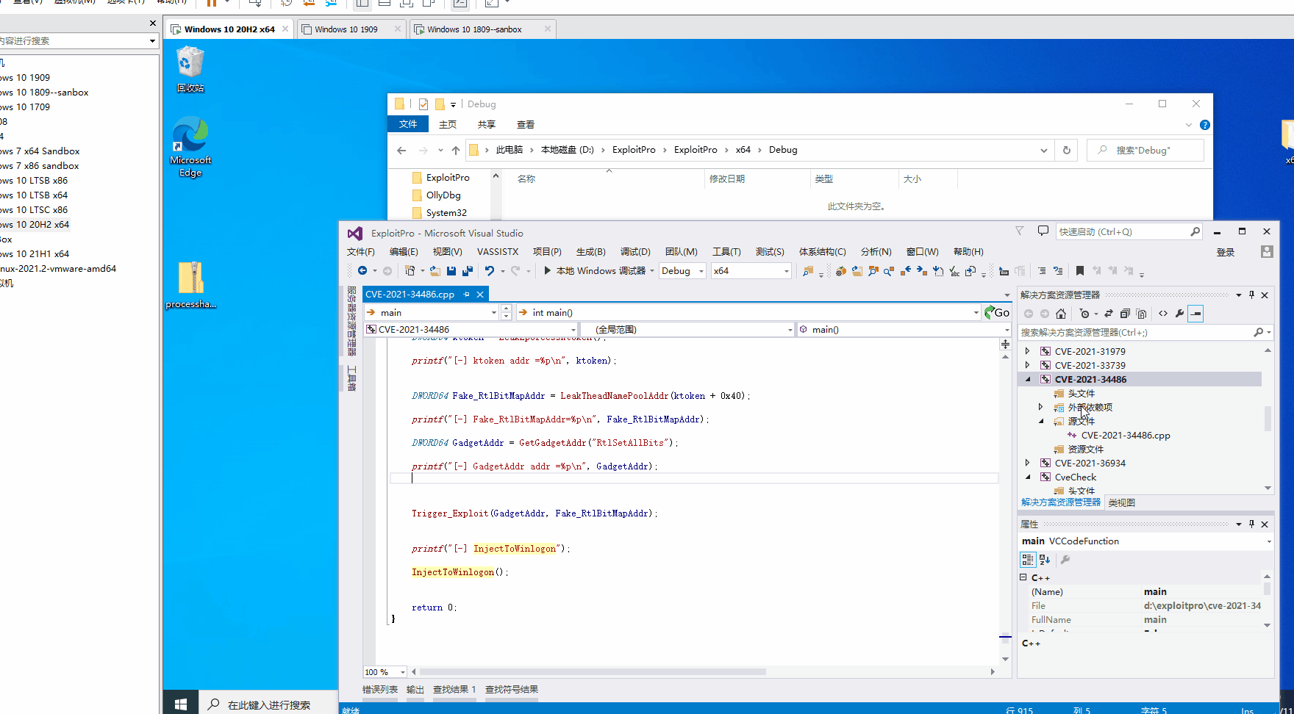The width and height of the screenshot is (1294, 714).
Task: Pin the Properties panel
Action: click(1251, 524)
